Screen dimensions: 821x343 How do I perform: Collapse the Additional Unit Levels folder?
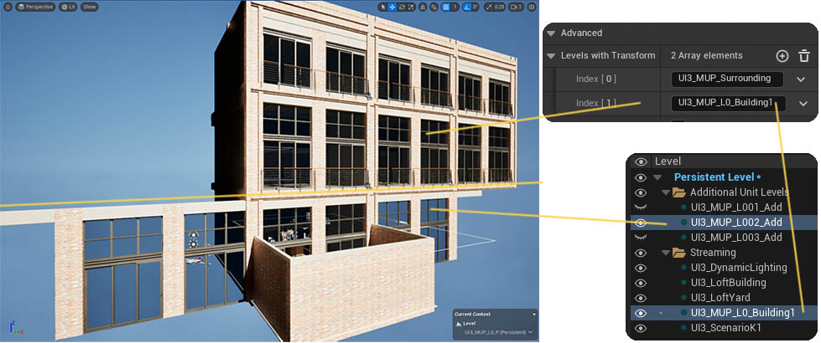pyautogui.click(x=664, y=192)
